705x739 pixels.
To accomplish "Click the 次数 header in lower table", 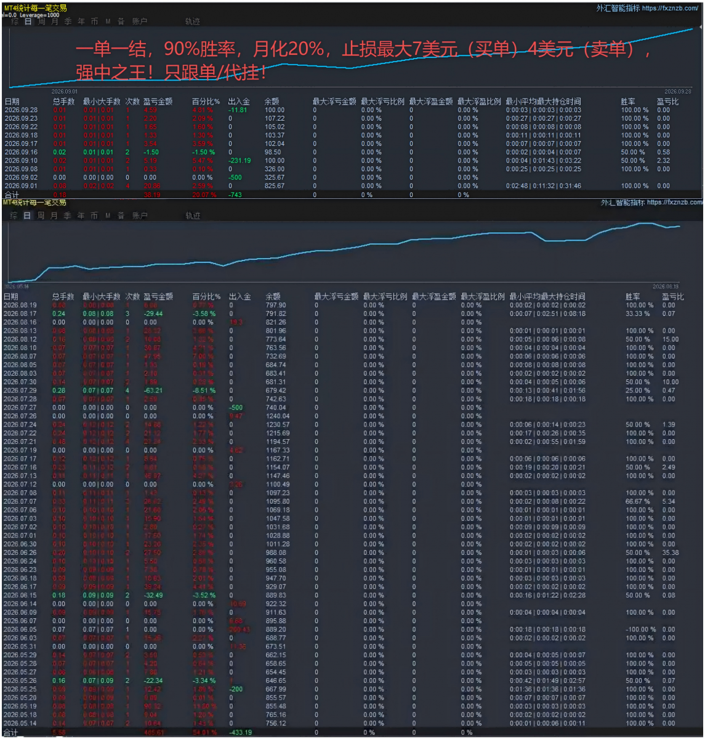I will tap(132, 297).
